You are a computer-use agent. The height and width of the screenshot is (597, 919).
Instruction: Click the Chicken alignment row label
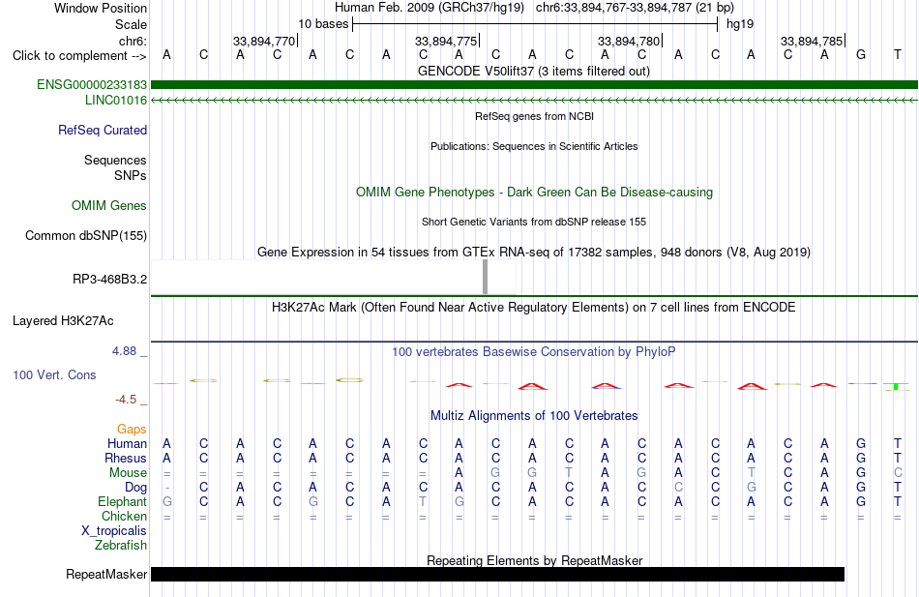(124, 516)
